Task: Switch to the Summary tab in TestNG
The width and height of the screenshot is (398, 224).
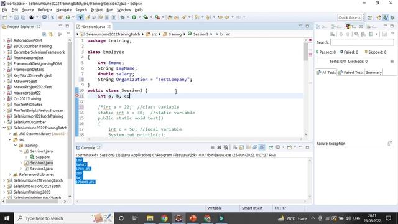Action: (374, 72)
